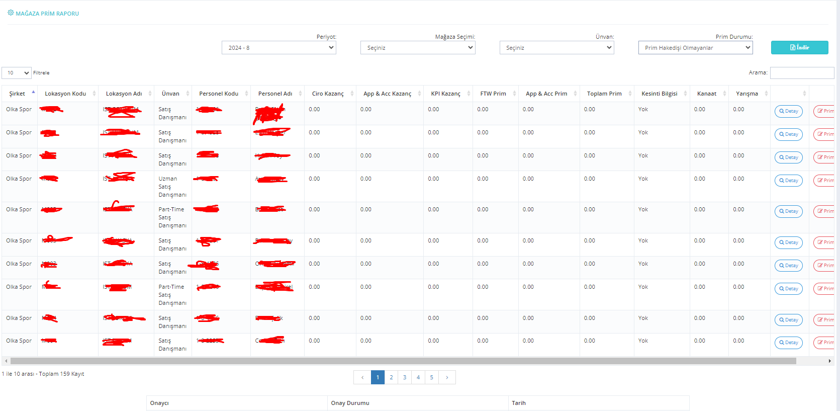Sort table by FTW Prim column
Image resolution: width=840 pixels, height=411 pixels.
(496, 94)
